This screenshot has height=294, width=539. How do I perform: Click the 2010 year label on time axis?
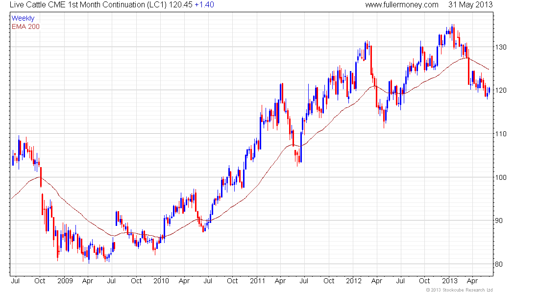coord(161,281)
